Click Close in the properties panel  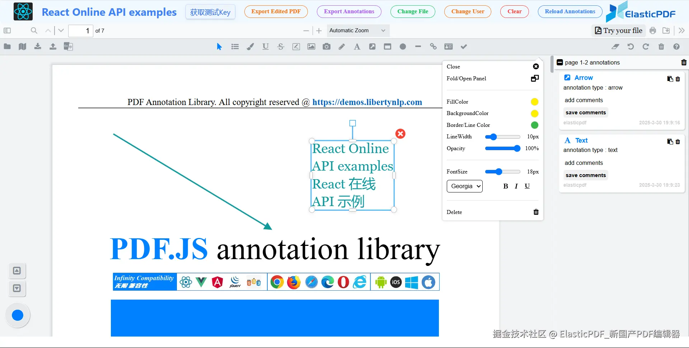point(493,67)
